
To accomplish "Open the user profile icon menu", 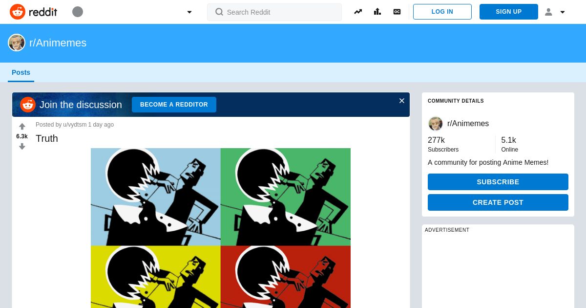I will click(548, 12).
